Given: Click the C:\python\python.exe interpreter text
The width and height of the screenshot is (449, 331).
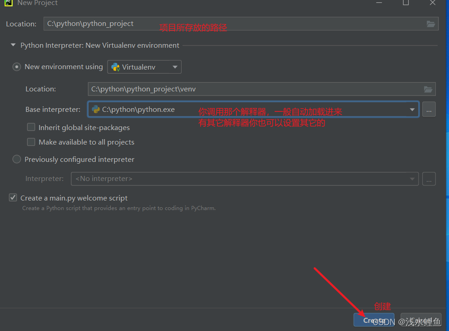Looking at the screenshot, I should tap(138, 109).
